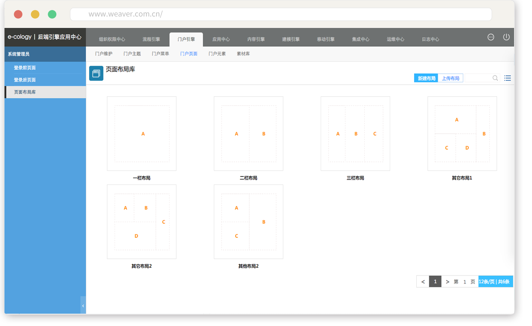Screen dimensions: 532x326
Task: Collapse the left sidebar arrow
Action: click(83, 306)
